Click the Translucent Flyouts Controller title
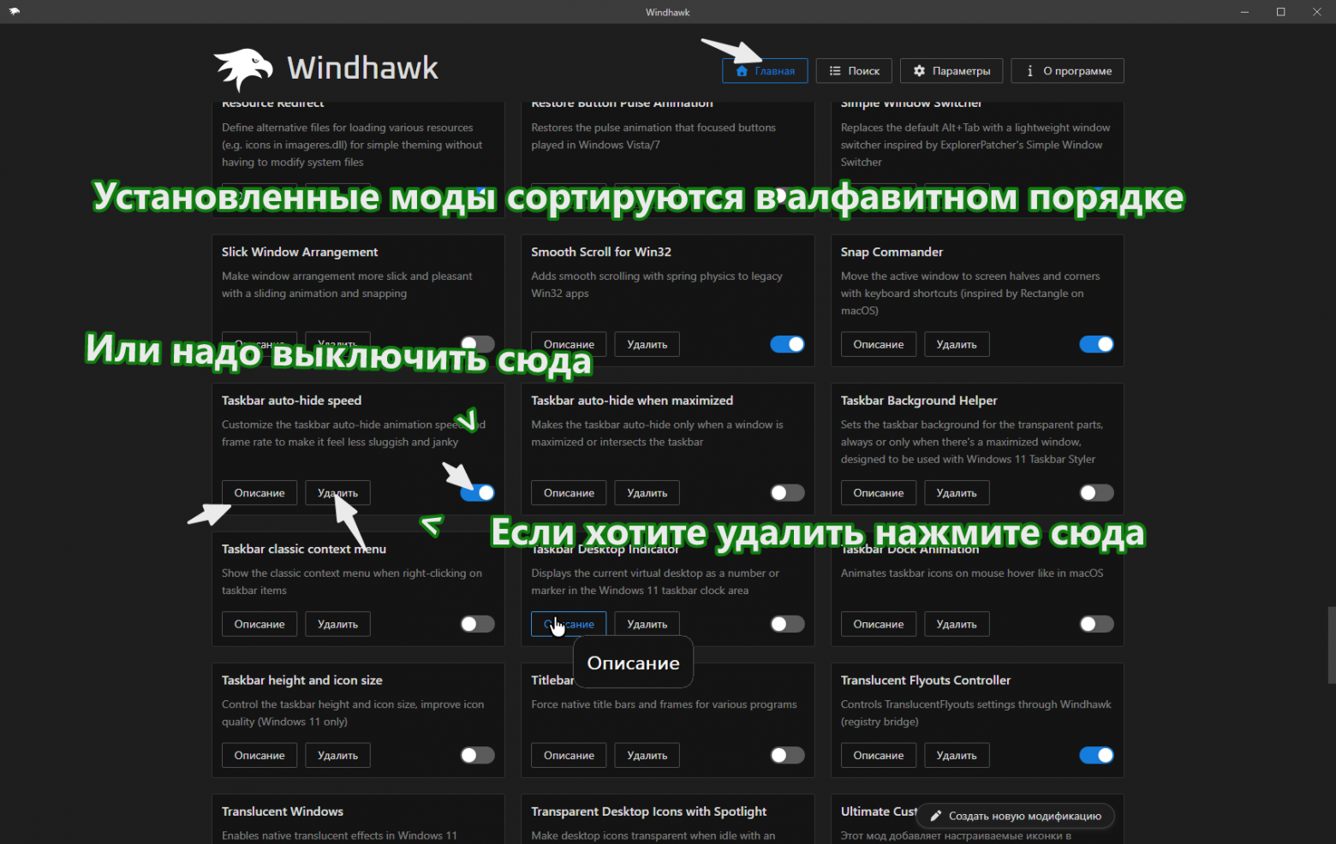 [926, 681]
